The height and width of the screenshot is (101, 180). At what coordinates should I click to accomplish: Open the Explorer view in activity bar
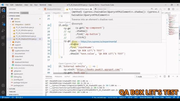point(3,10)
